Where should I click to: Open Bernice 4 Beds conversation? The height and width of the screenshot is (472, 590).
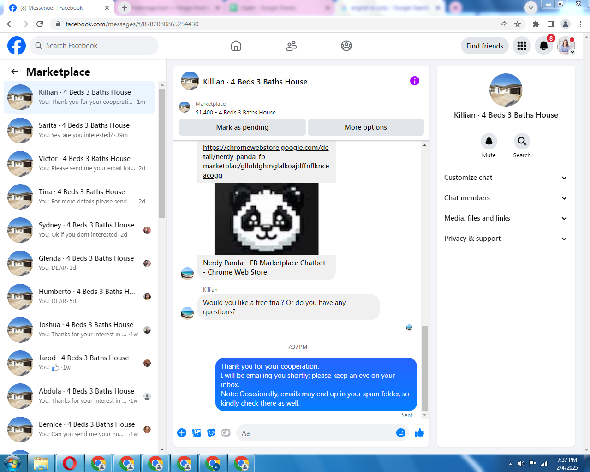click(x=79, y=430)
